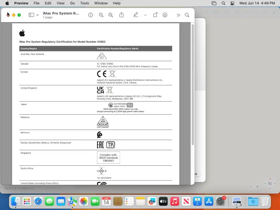The width and height of the screenshot is (280, 210).
Task: Click the Country/Region table header
Action: coord(29,49)
